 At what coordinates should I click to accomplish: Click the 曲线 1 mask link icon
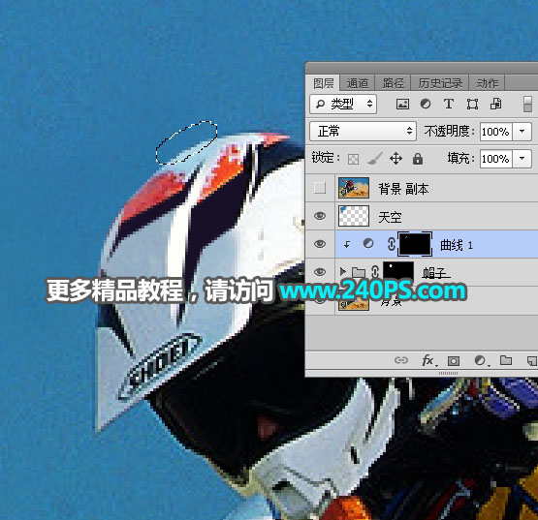pos(392,244)
